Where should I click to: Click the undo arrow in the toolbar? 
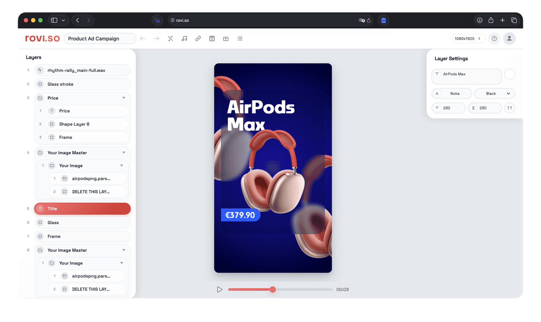click(143, 38)
